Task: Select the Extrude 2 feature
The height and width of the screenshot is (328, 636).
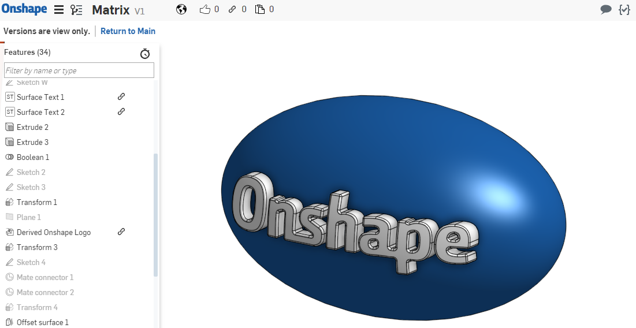Action: (32, 127)
